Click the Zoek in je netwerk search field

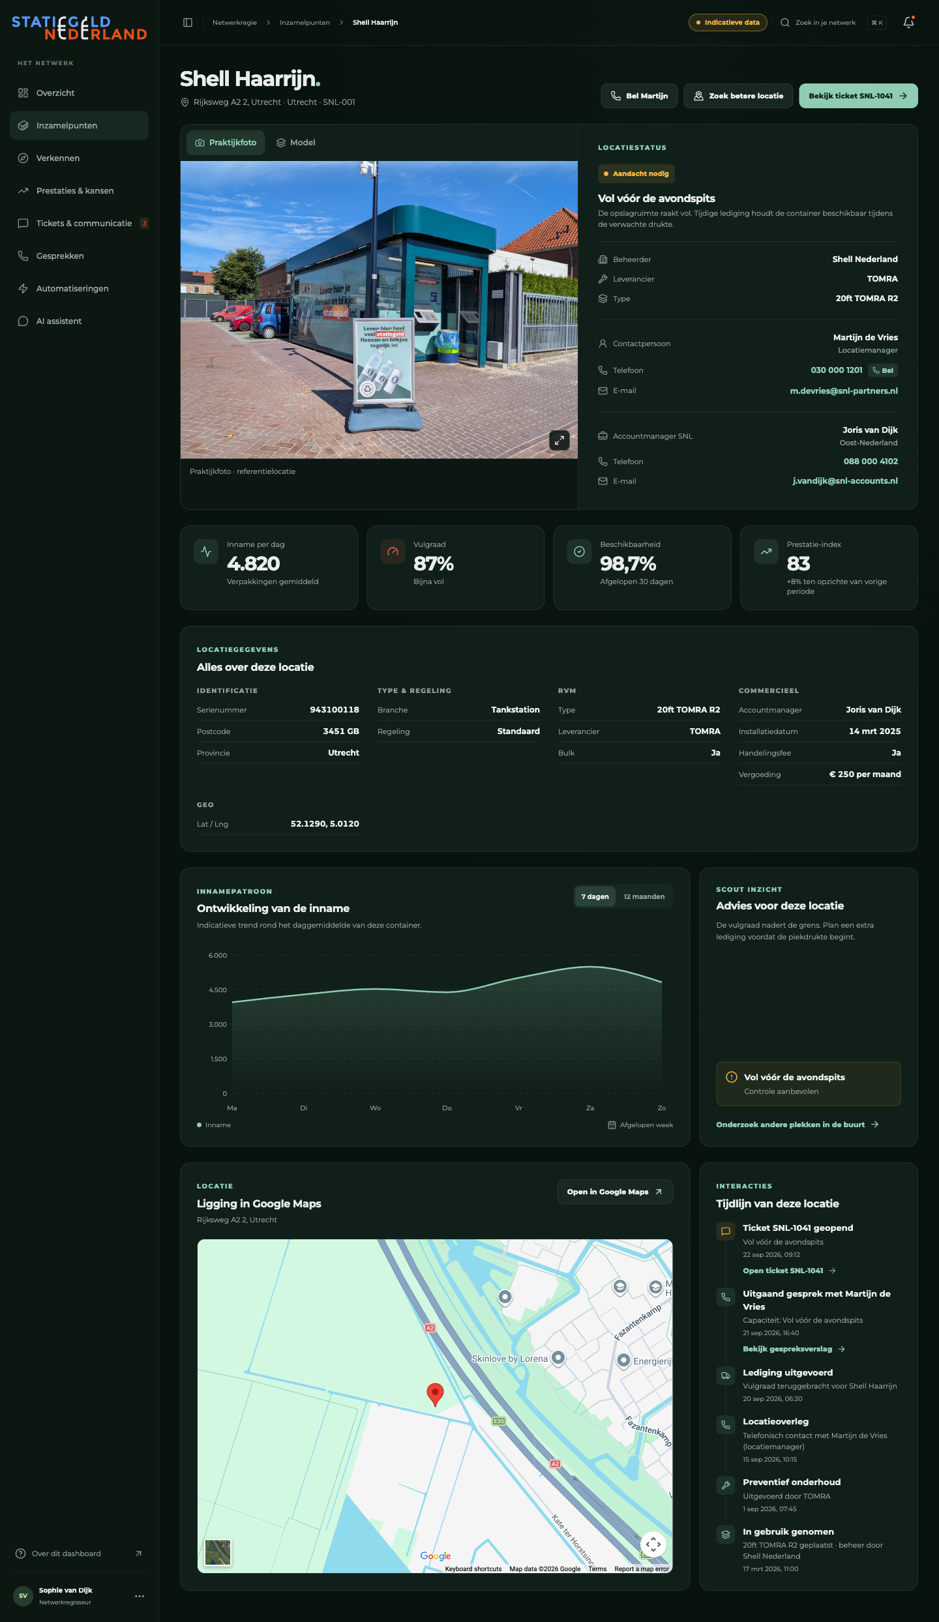(833, 23)
